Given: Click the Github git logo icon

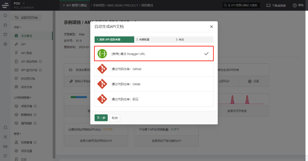Looking at the screenshot, I should [x=102, y=69].
